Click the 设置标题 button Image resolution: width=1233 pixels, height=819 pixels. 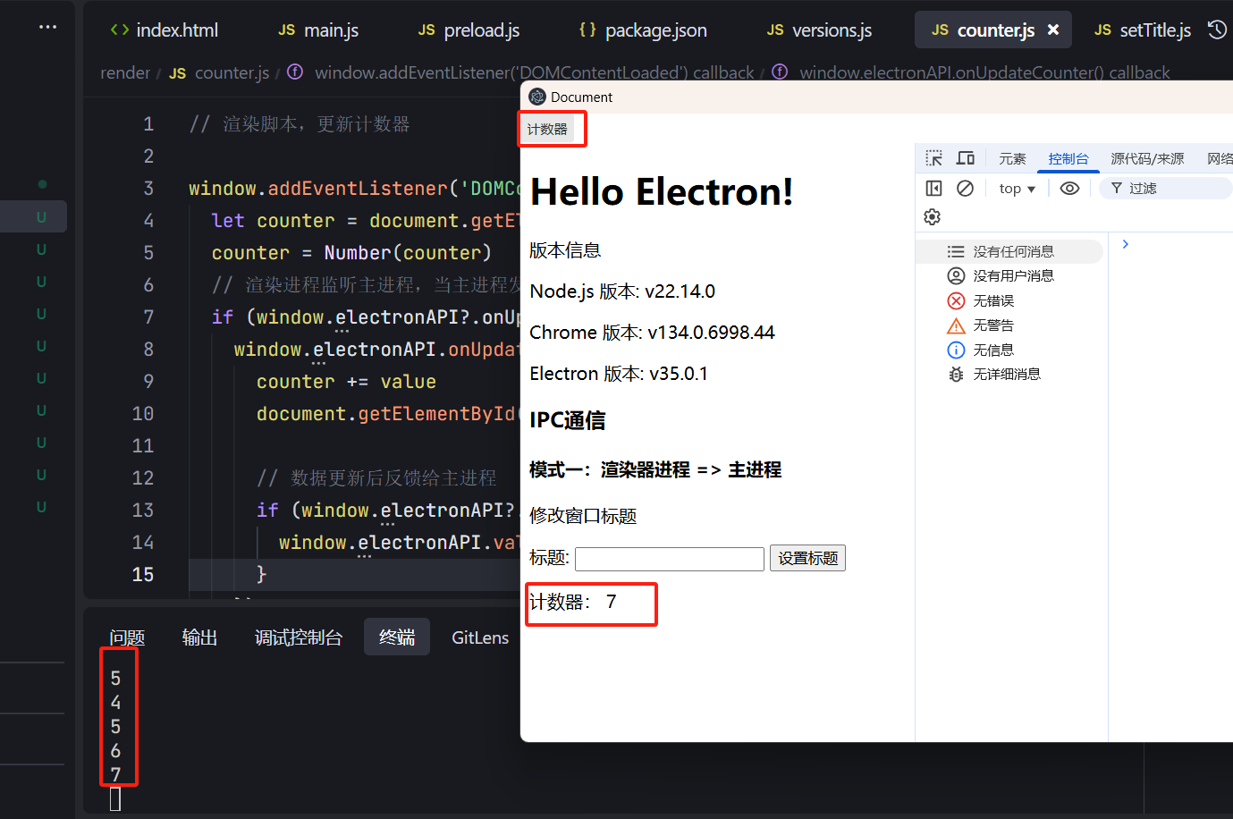click(807, 558)
